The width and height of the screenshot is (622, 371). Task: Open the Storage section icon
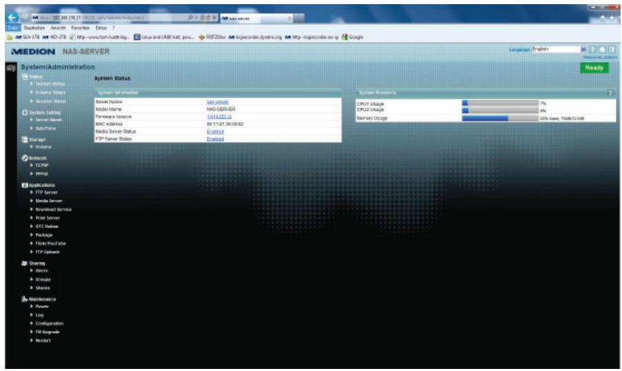coord(25,140)
